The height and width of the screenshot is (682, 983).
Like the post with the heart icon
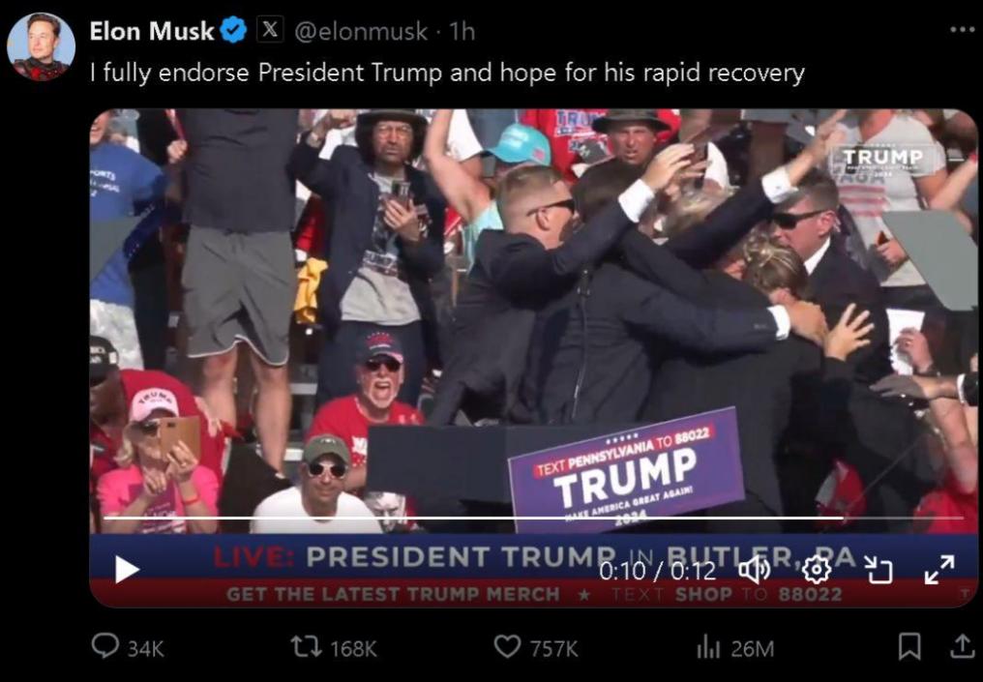pos(507,647)
